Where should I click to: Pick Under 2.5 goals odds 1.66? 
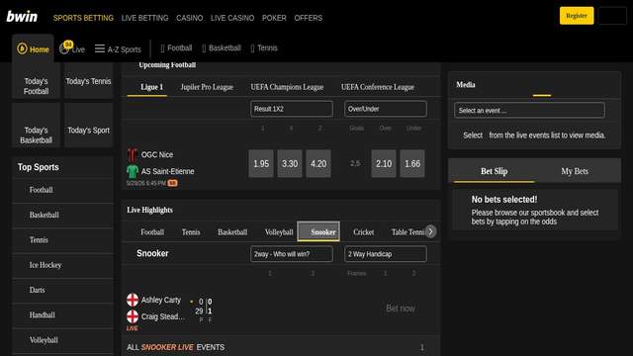pos(412,163)
